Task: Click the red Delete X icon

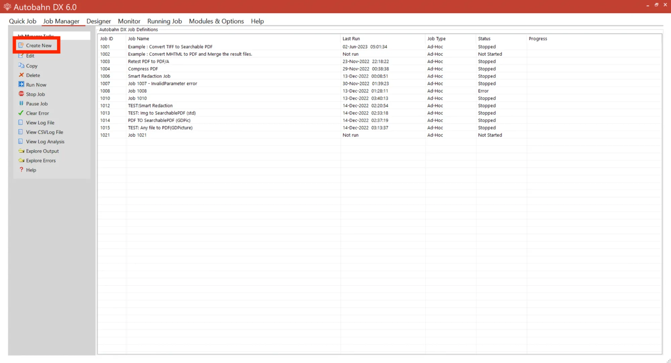Action: [21, 75]
